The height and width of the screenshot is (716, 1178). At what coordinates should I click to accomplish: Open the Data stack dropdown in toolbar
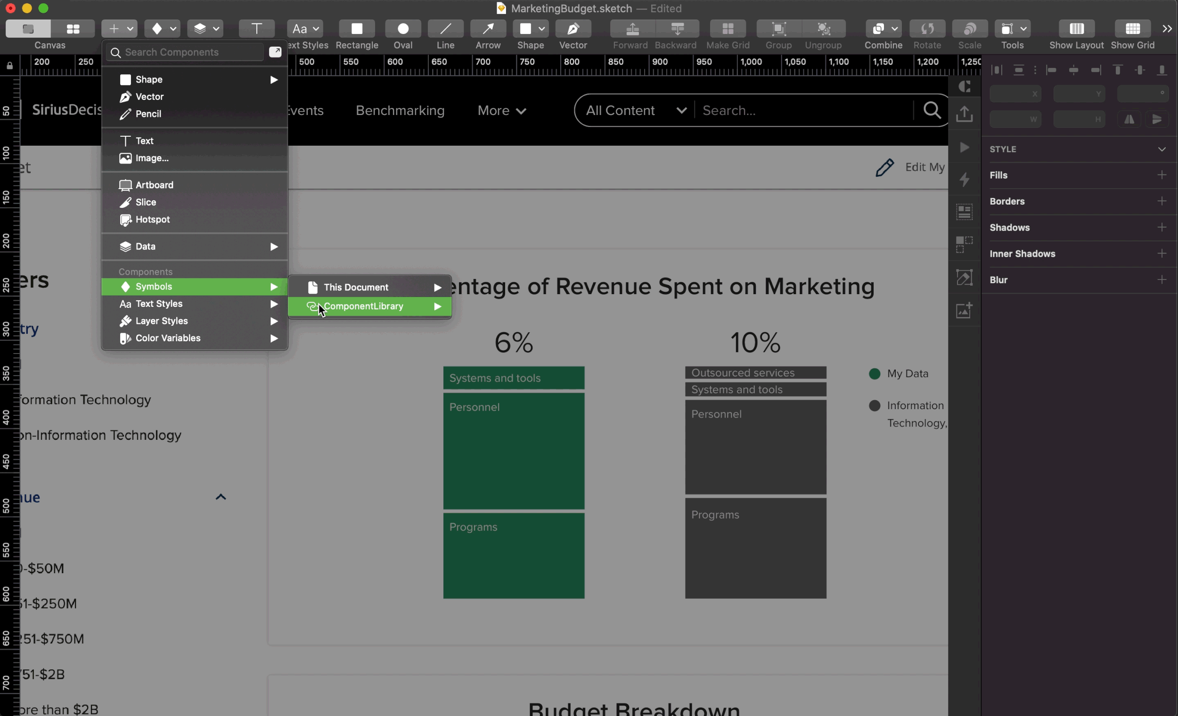(205, 29)
